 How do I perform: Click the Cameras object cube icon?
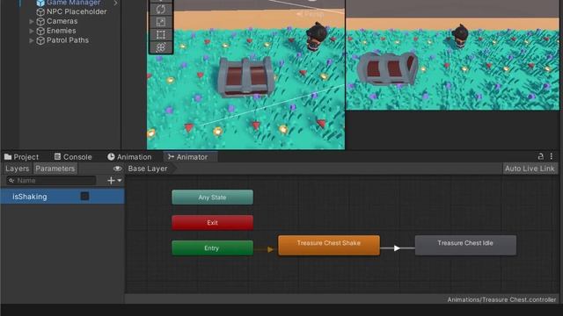(40, 21)
